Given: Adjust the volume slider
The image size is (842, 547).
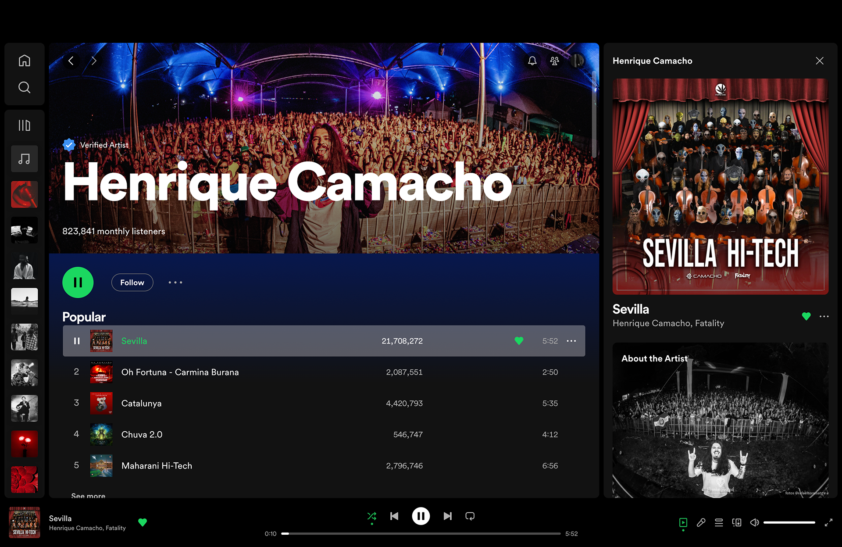Looking at the screenshot, I should click(x=789, y=522).
